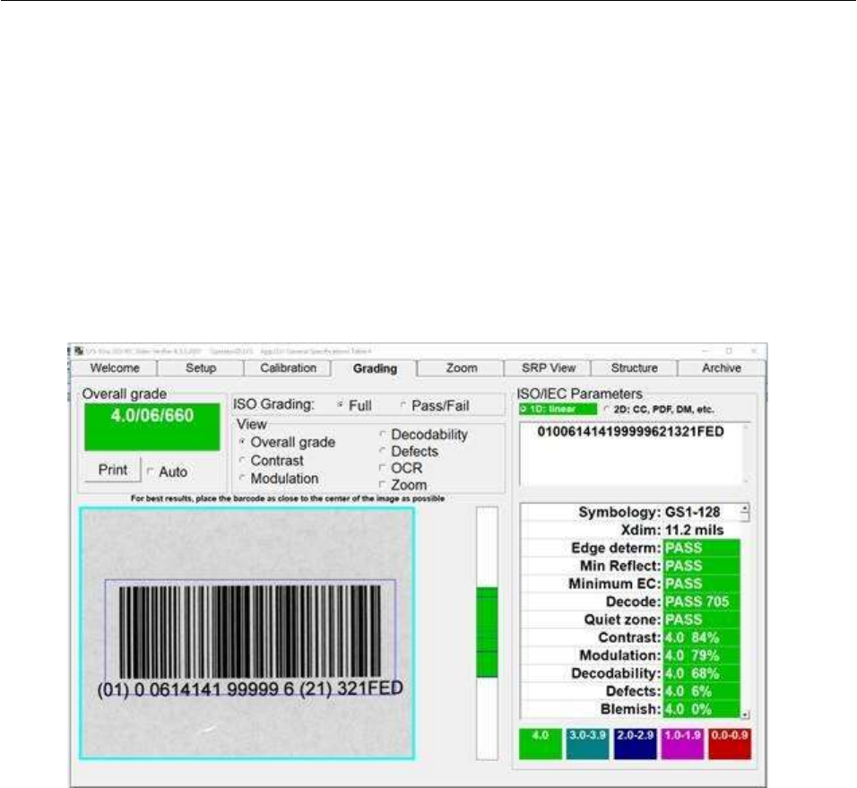Viewport: 857px width, 788px height.
Task: Open the Calibration tab
Action: 288,368
